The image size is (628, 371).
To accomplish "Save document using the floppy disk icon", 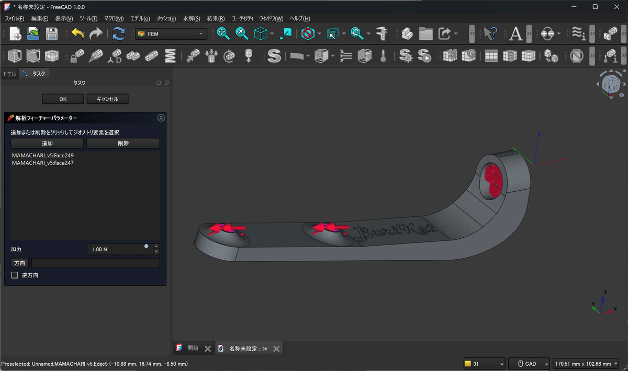I will click(x=51, y=34).
